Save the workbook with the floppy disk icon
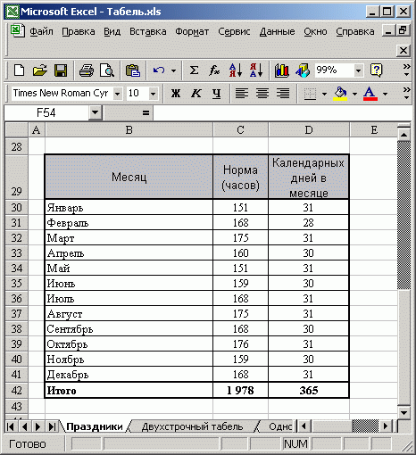416x455 pixels. pos(61,70)
